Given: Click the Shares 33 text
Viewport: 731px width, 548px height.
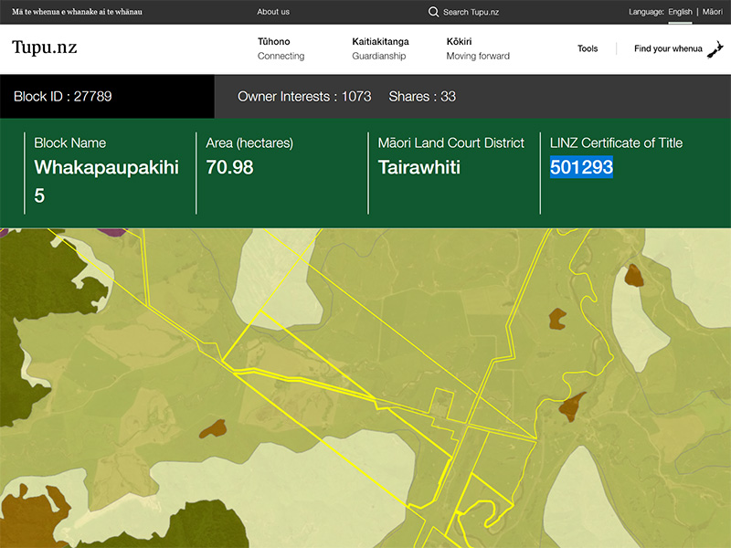Looking at the screenshot, I should tap(422, 96).
